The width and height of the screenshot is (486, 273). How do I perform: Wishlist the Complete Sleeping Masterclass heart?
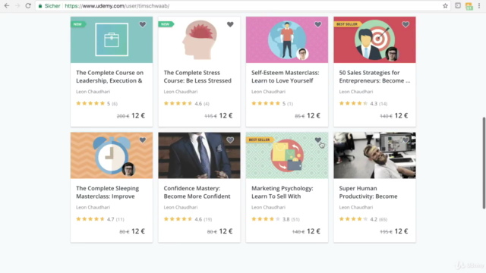point(143,140)
